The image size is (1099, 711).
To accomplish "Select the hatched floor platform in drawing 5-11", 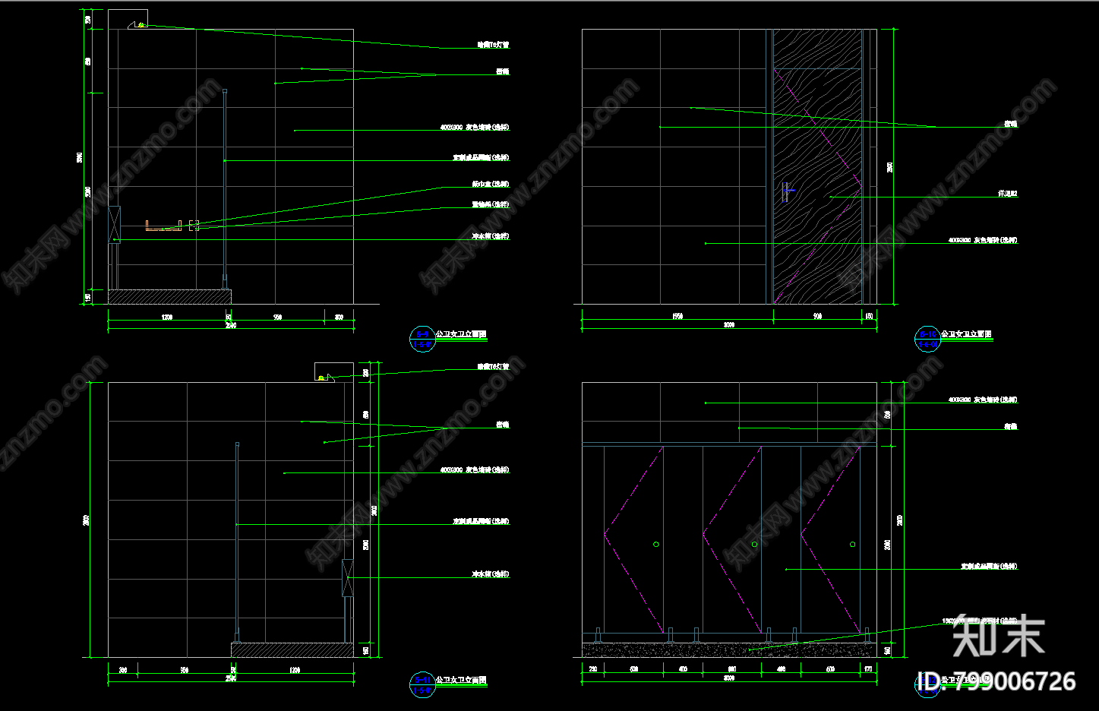I will [292, 650].
